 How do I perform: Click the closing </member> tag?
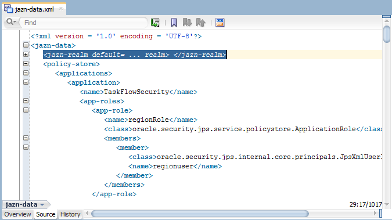134,175
